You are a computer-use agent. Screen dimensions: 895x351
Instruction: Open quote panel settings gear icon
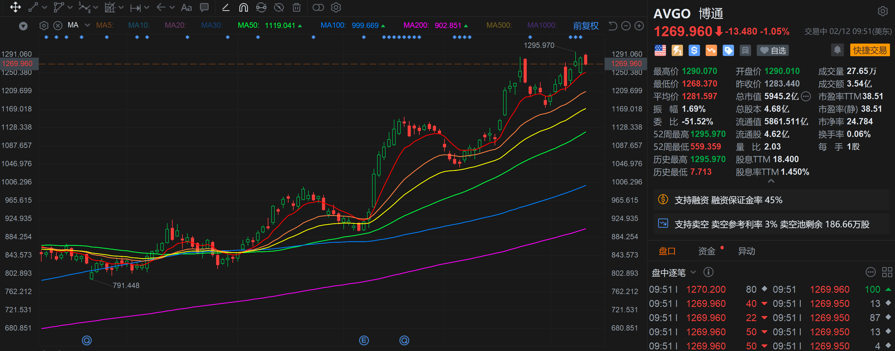tap(883, 11)
